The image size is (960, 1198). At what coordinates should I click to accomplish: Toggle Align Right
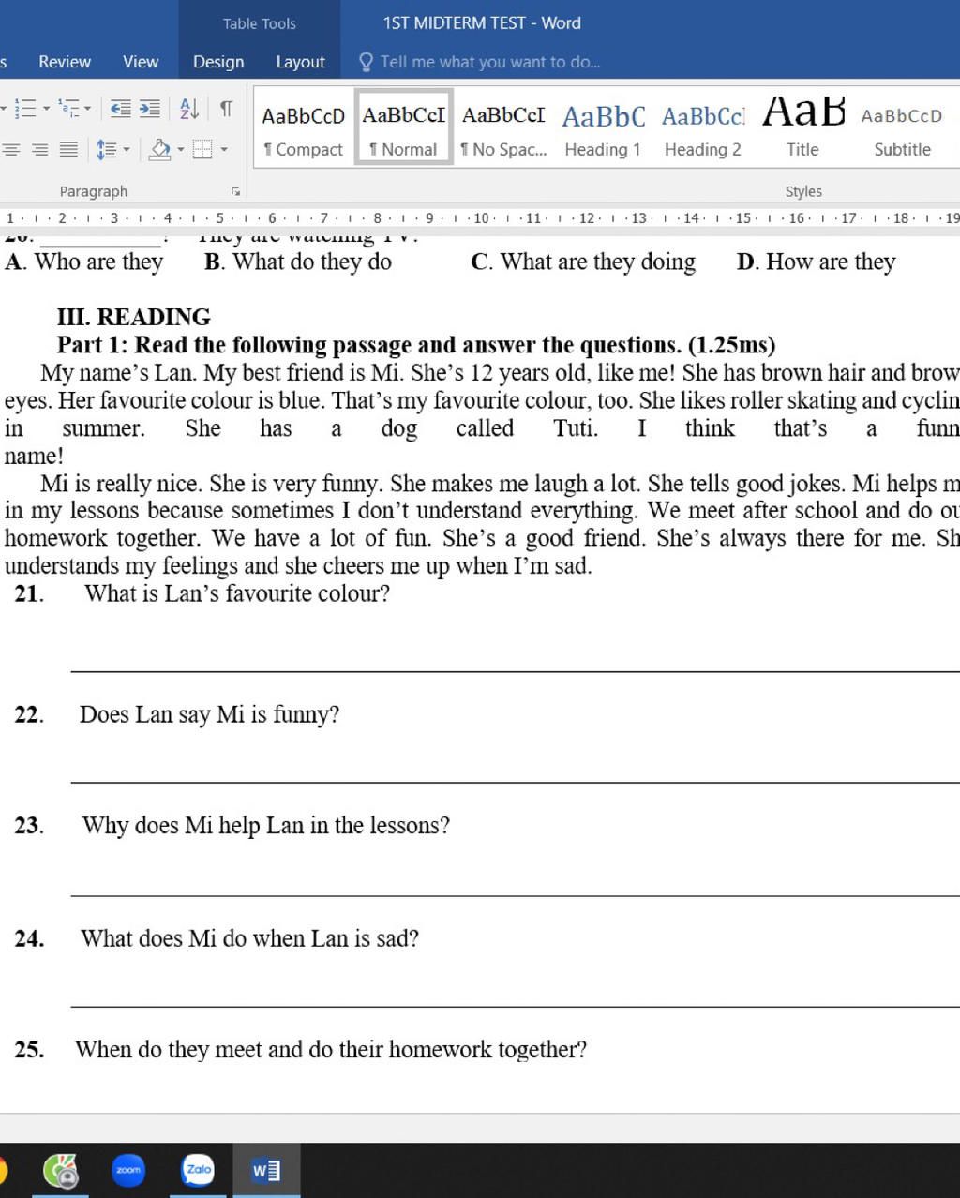(40, 149)
